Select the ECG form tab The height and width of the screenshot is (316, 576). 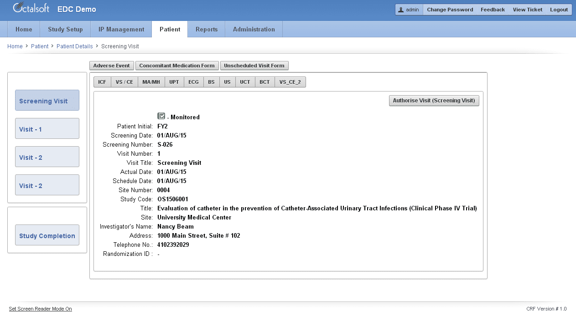[x=193, y=82]
